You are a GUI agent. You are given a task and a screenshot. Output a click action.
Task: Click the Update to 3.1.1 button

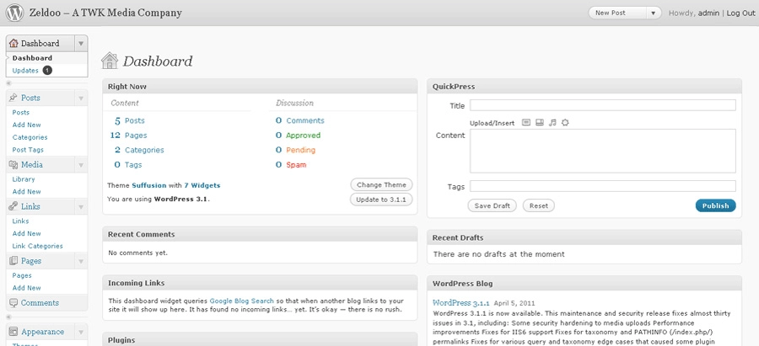tap(380, 200)
